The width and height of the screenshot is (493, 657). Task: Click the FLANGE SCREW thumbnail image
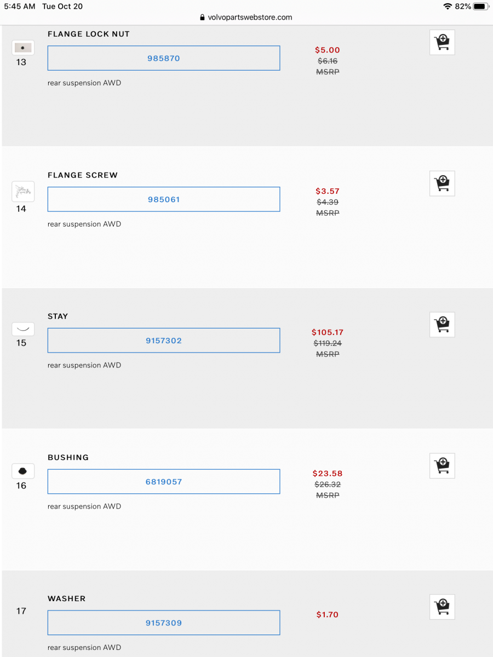(22, 191)
